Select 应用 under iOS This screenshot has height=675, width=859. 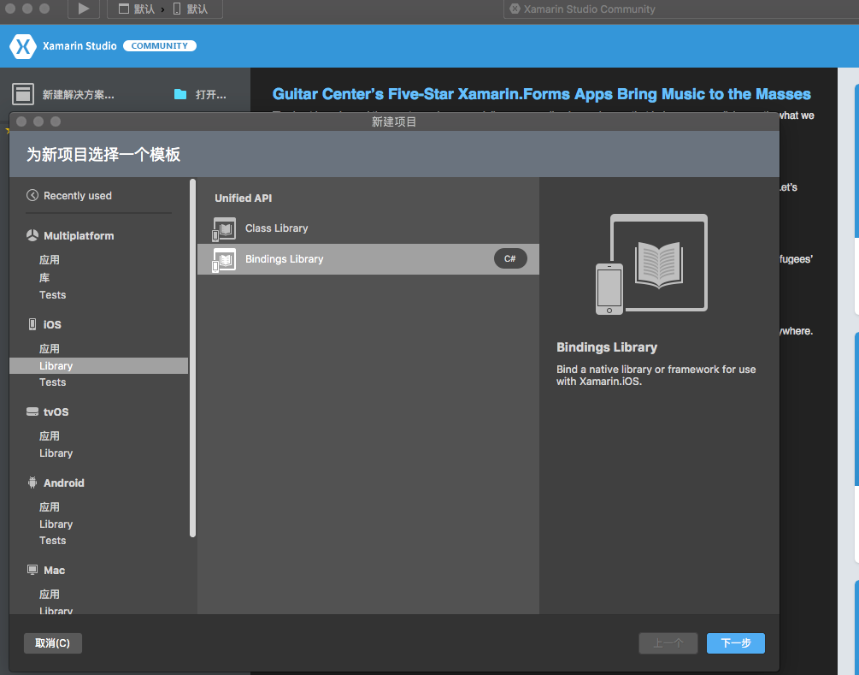point(50,349)
